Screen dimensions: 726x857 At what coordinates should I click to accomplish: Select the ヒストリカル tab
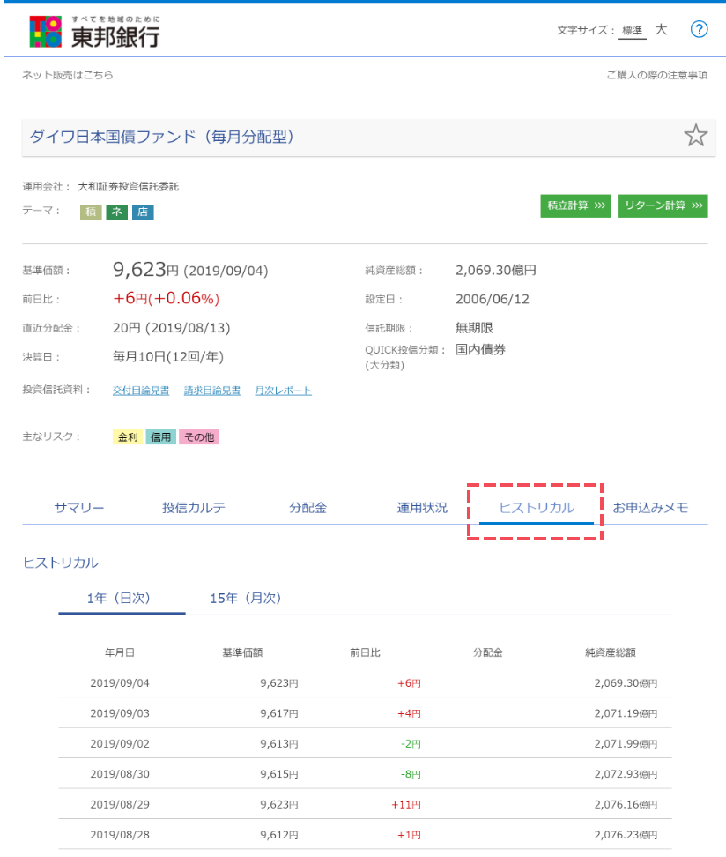(537, 508)
